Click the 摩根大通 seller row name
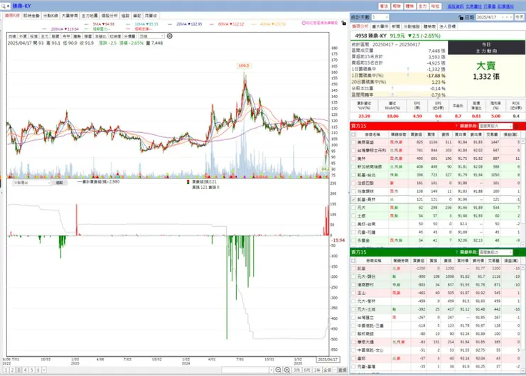Viewport: 526px width, 376px height. coord(365,342)
